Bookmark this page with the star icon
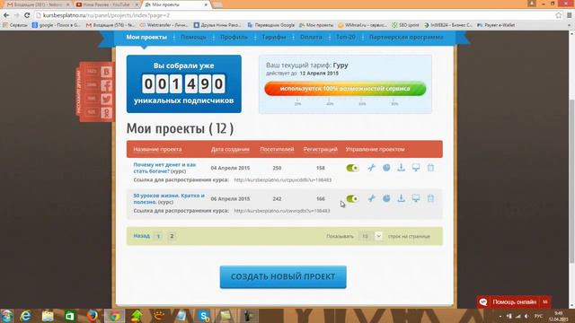The height and width of the screenshot is (323, 575). (559, 15)
